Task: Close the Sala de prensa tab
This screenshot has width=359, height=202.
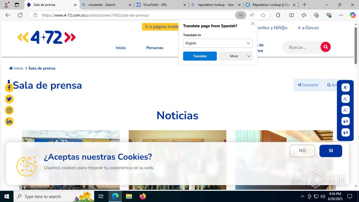Action: pos(75,5)
